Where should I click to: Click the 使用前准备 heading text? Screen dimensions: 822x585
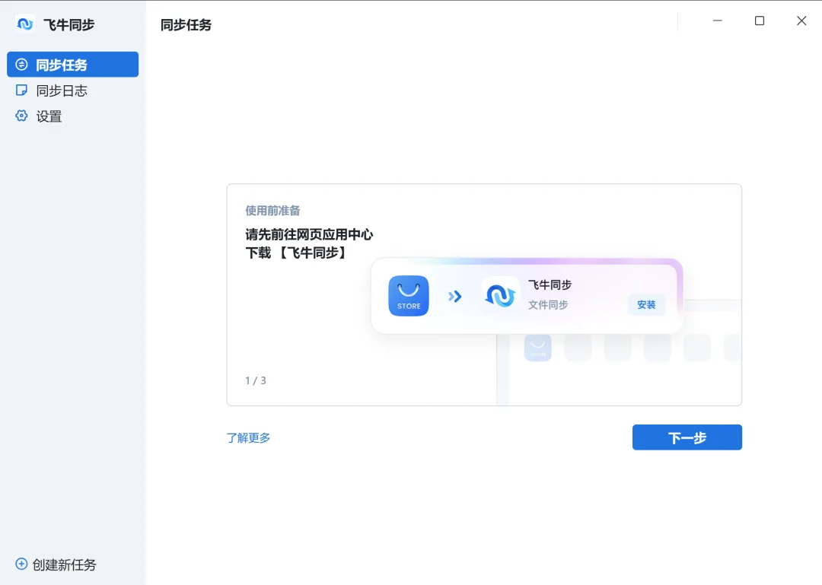272,211
